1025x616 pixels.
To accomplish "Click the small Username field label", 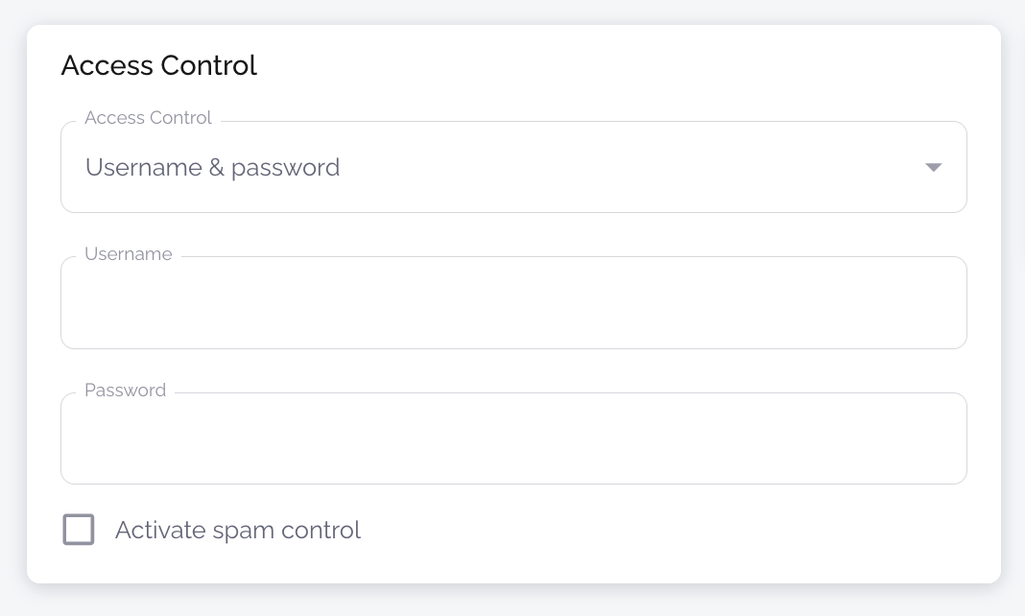I will click(129, 254).
